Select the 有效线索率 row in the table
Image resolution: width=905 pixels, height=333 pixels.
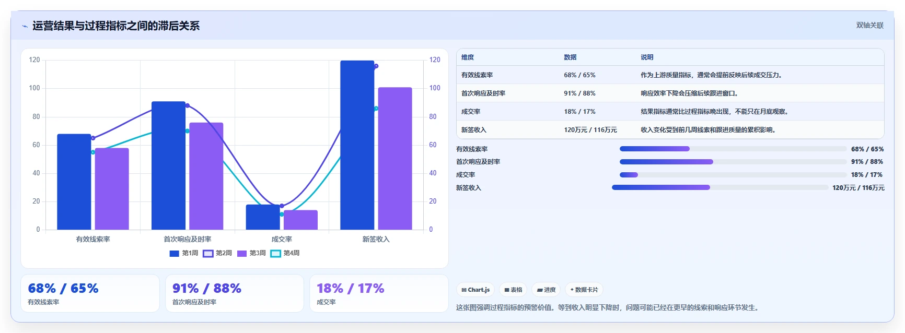[x=670, y=75]
